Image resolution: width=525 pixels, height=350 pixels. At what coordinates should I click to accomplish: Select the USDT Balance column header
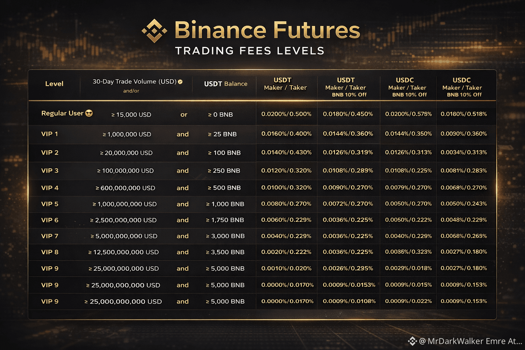coord(226,84)
